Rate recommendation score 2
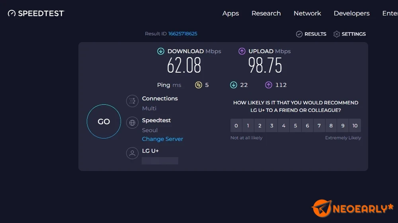 tap(260, 125)
